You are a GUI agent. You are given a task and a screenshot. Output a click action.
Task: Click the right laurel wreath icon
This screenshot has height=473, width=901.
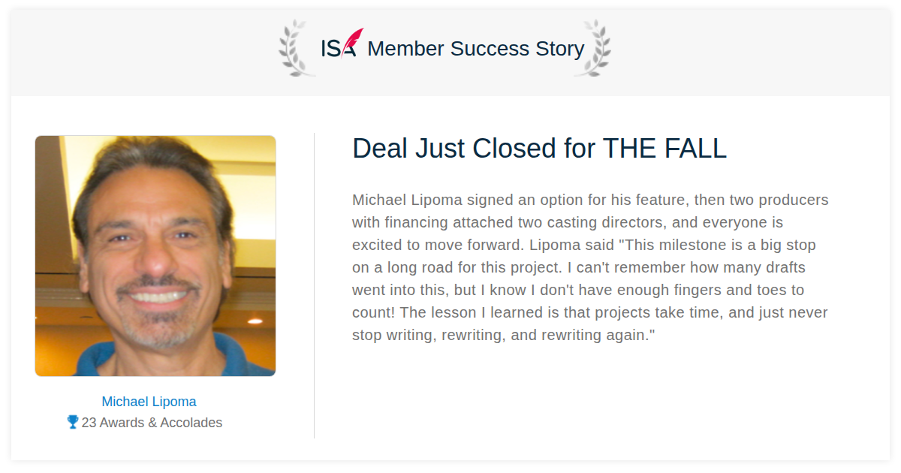point(592,48)
